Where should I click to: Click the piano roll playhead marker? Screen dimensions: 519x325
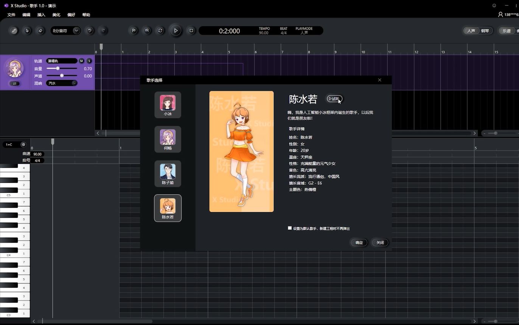[53, 141]
